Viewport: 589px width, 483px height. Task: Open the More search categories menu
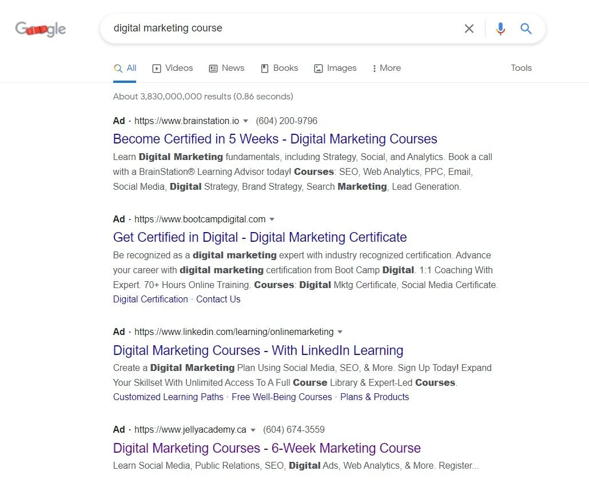(x=387, y=69)
